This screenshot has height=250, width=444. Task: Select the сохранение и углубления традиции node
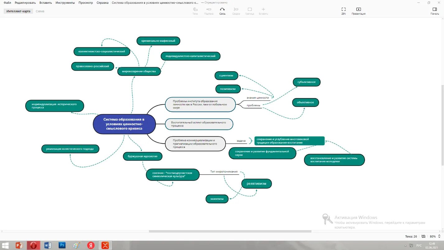[289, 141]
